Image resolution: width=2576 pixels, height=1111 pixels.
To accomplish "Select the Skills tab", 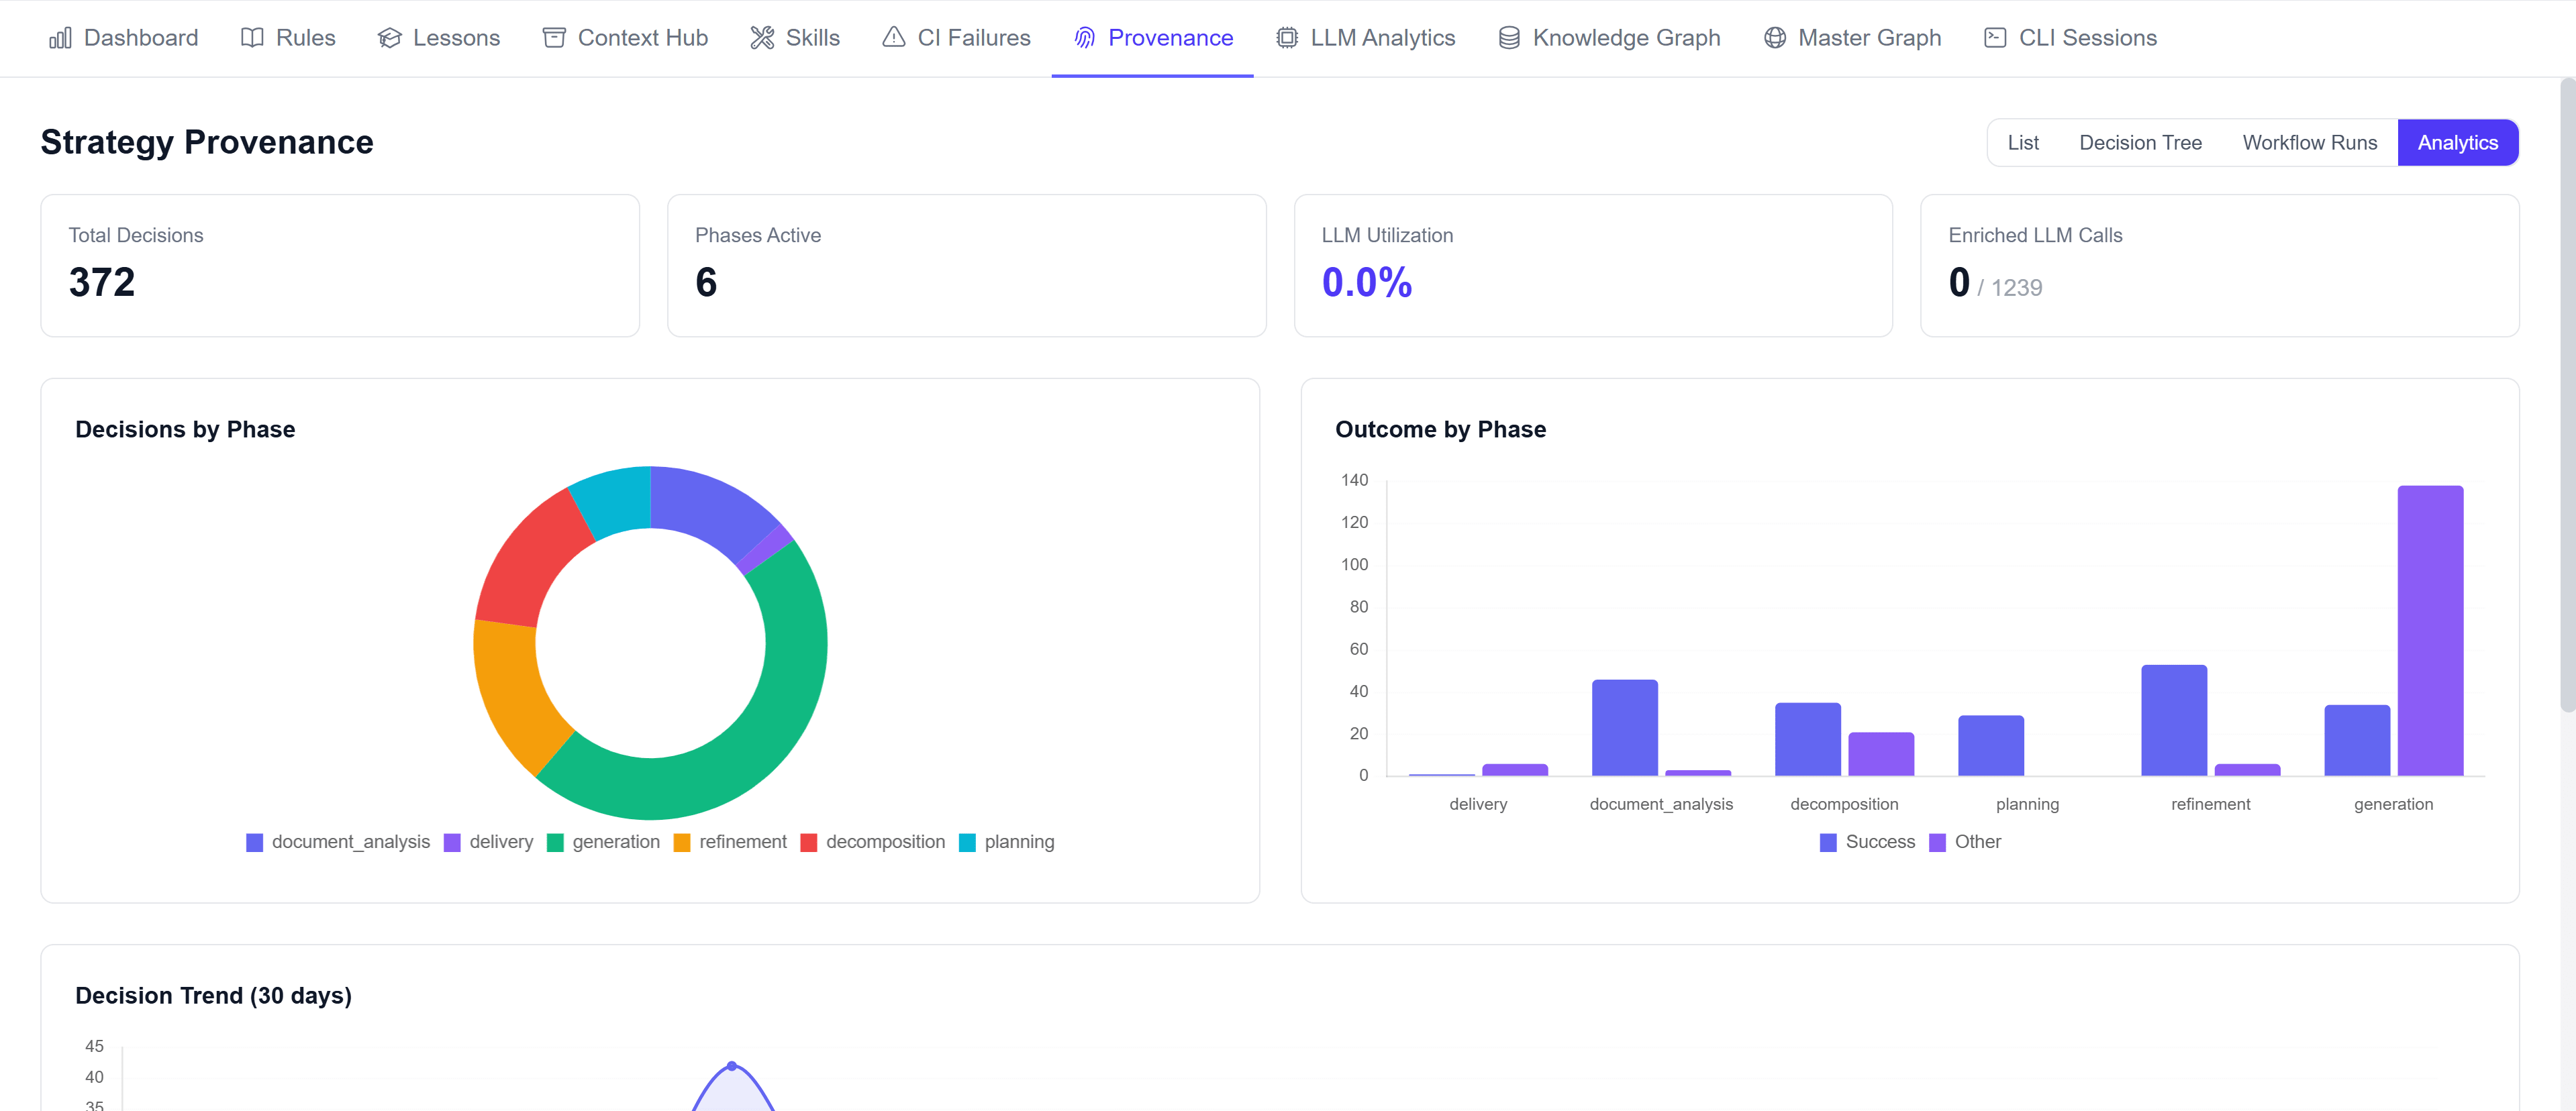I will 795,38.
